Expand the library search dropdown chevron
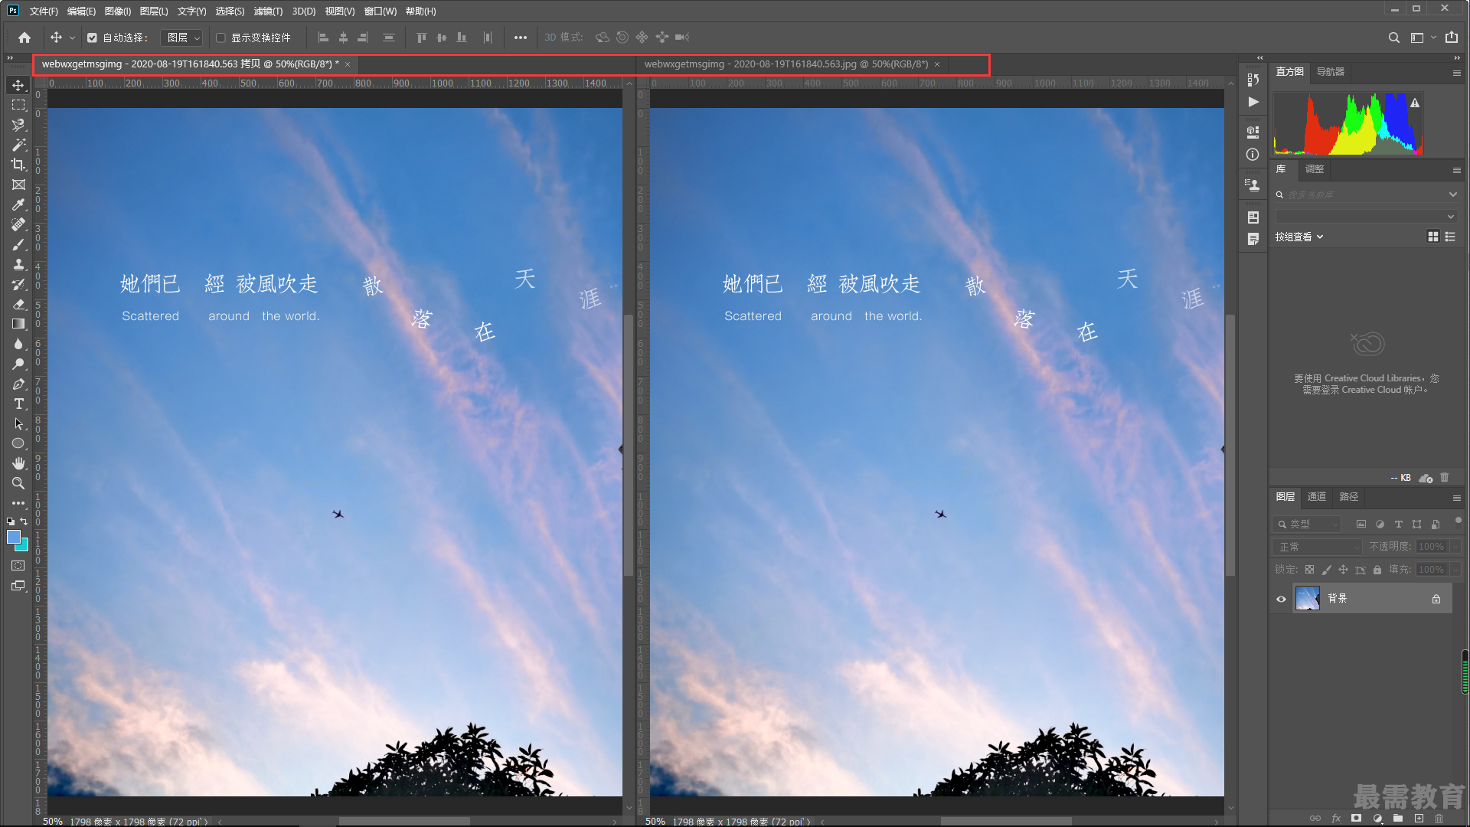 [1453, 194]
